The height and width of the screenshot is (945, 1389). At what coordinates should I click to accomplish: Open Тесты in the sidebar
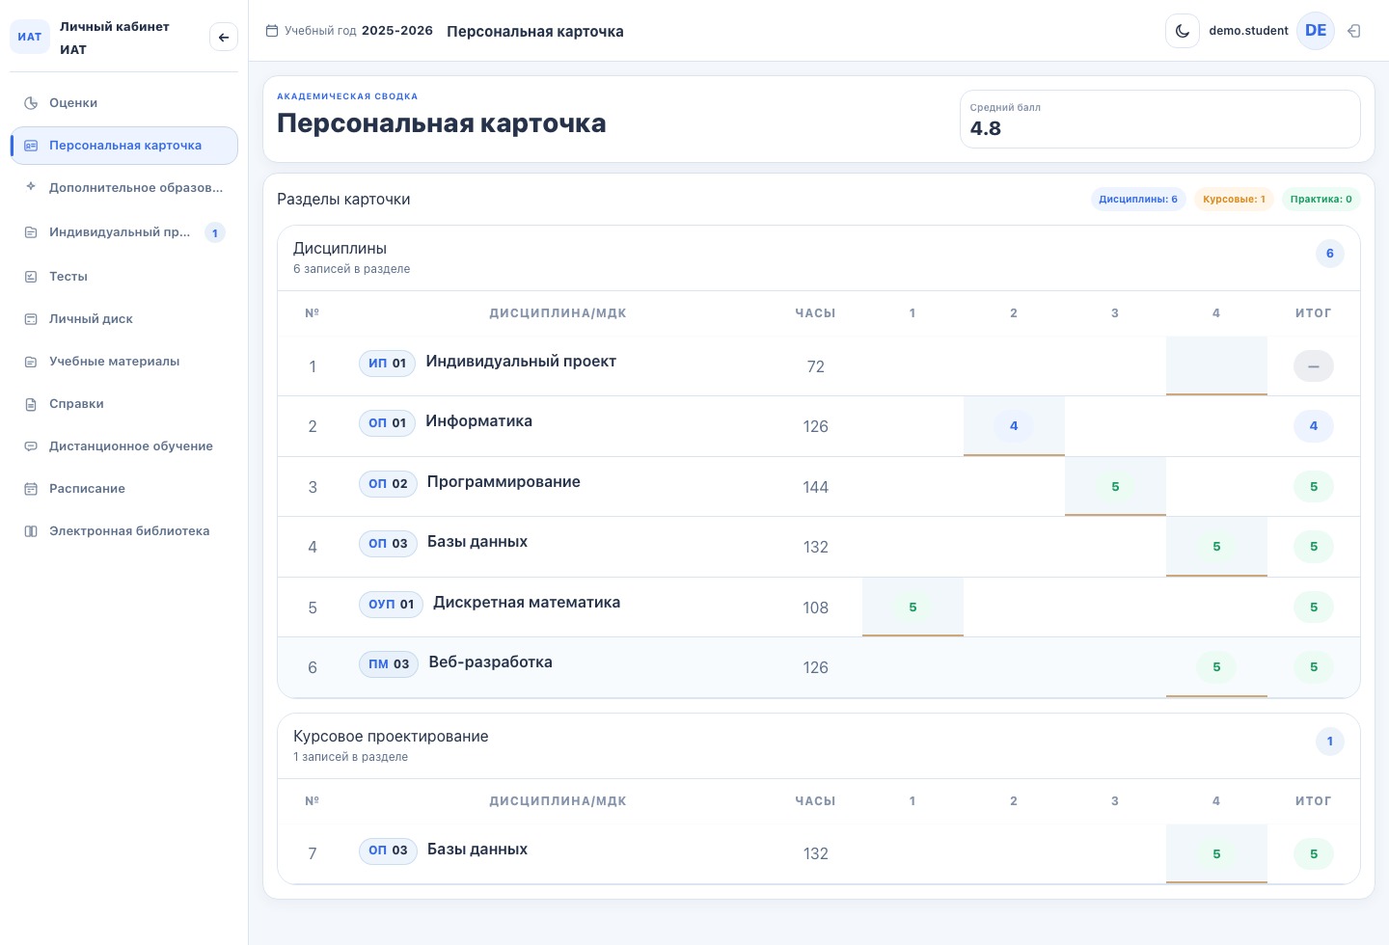point(123,277)
